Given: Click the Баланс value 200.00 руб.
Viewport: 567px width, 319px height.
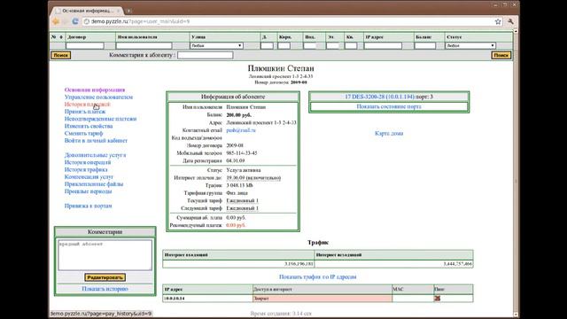Looking at the screenshot, I should pos(238,115).
